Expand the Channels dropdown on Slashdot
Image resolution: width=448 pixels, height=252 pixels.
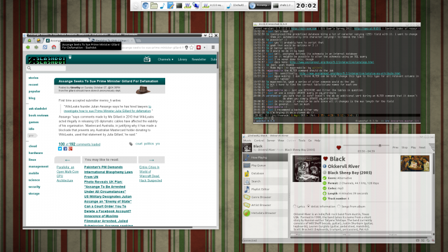(165, 59)
